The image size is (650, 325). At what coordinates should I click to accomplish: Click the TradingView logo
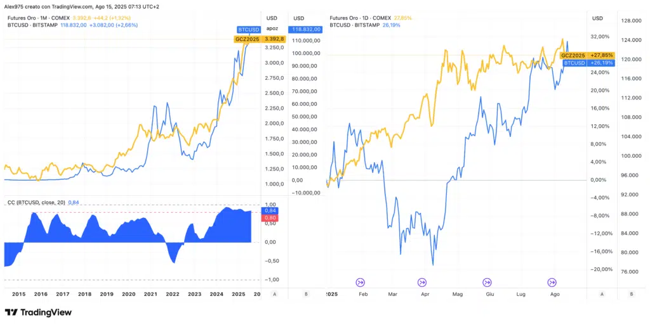tap(38, 312)
